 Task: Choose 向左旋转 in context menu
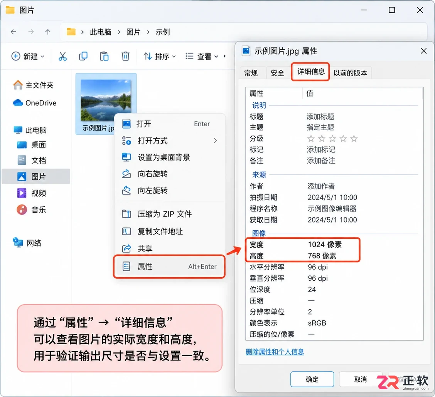click(x=170, y=191)
